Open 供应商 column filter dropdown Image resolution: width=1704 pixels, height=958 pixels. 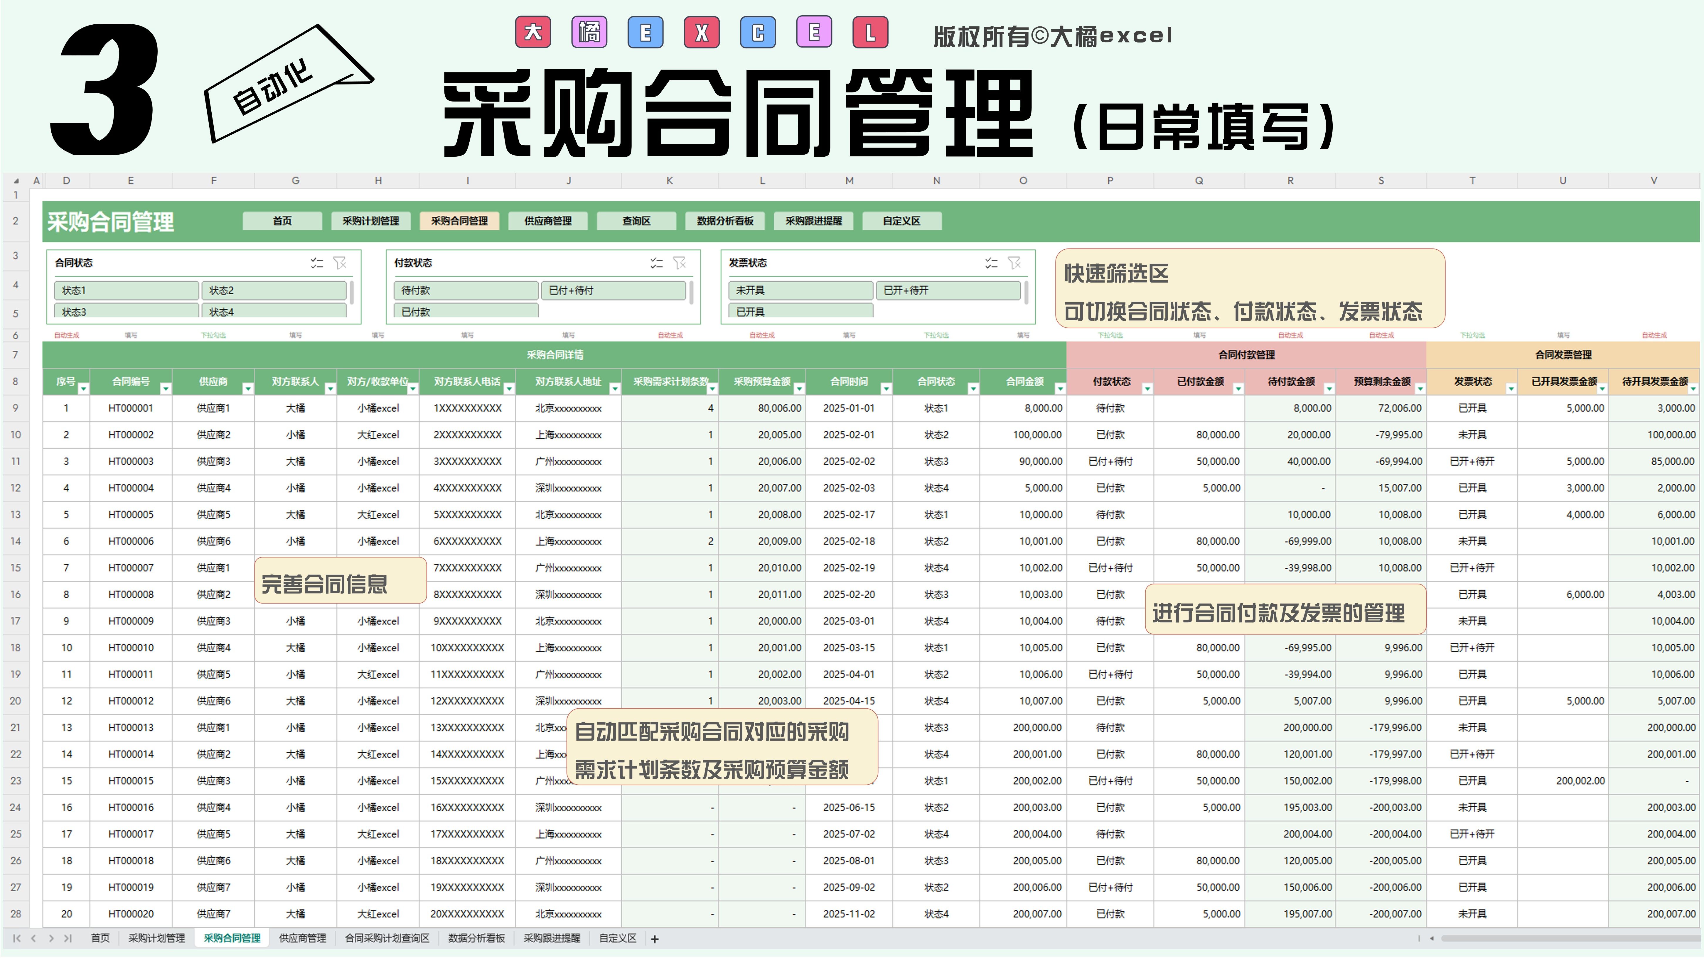pos(247,389)
